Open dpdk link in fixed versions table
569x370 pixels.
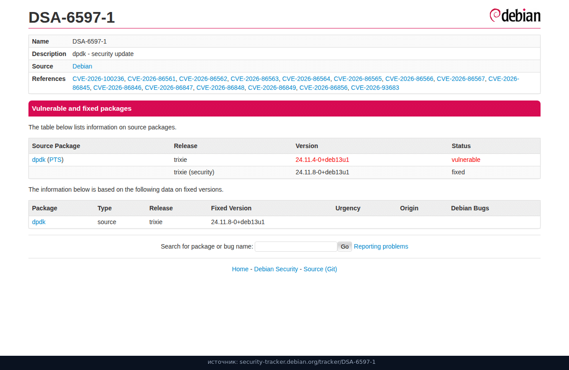point(39,222)
